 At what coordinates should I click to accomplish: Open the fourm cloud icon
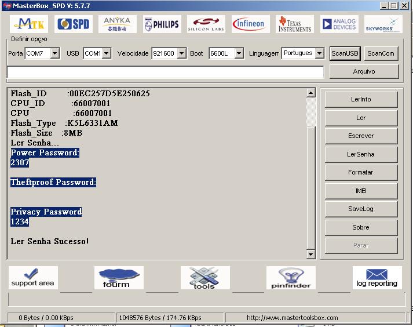click(x=119, y=278)
